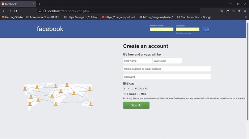Open the birthday year dropdown showing 2022
The width and height of the screenshot is (249, 139).
[143, 88]
